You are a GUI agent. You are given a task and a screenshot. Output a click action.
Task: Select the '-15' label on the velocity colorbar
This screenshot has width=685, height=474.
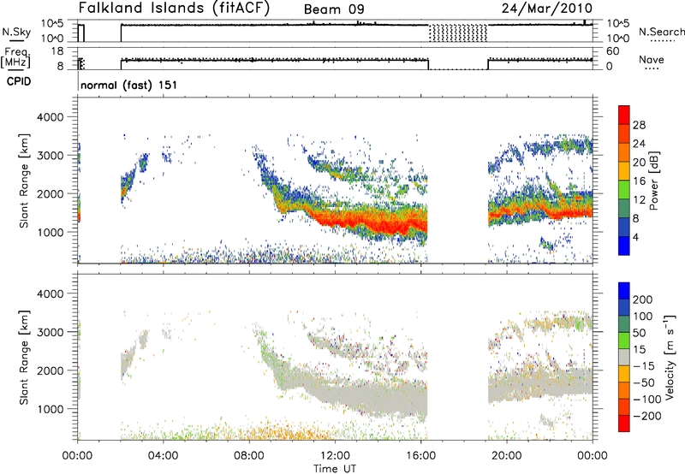click(x=643, y=365)
